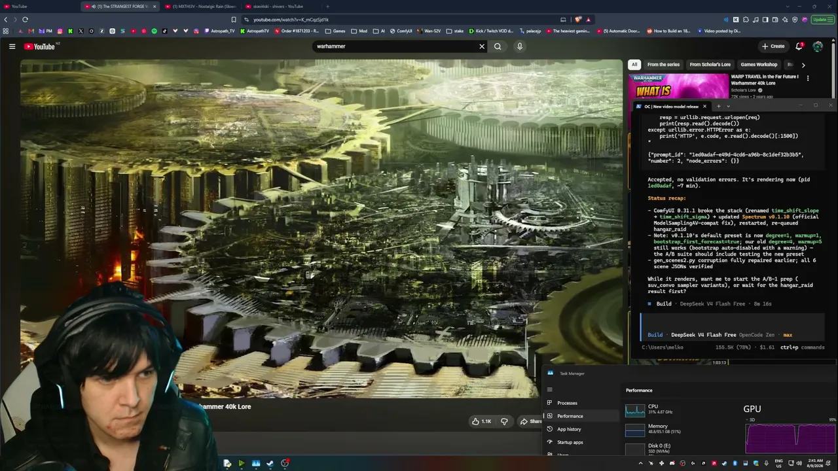
Task: Open the Discord icon in the system tray
Action: click(x=672, y=463)
